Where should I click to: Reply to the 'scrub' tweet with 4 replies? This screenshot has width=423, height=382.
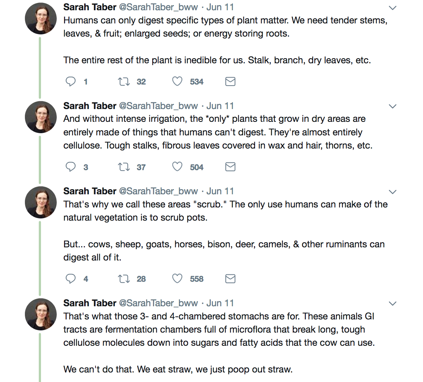pos(71,278)
